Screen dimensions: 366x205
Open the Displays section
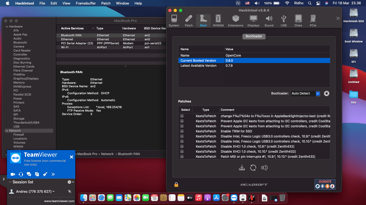point(253,21)
